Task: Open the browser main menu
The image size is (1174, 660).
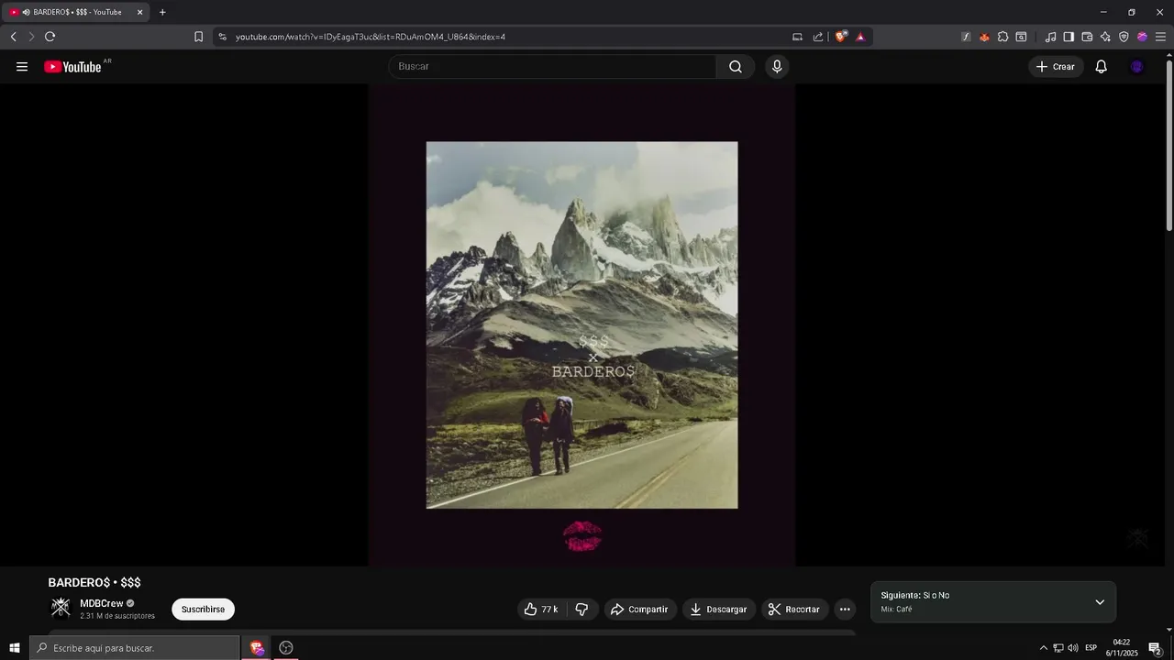Action: pyautogui.click(x=1160, y=37)
